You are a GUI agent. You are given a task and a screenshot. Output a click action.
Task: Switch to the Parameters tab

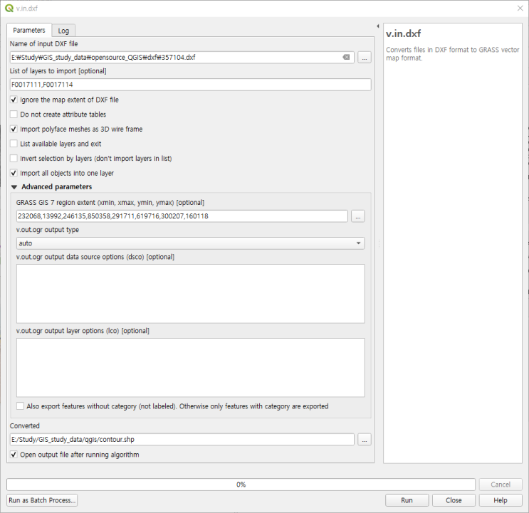point(29,31)
